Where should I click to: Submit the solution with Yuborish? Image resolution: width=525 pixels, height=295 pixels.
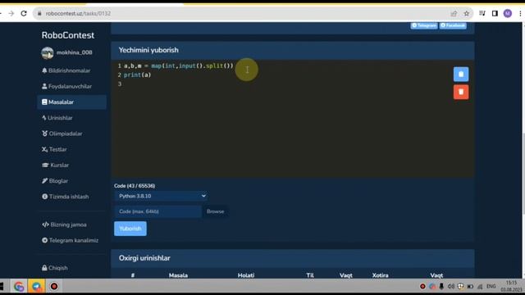[x=130, y=229]
